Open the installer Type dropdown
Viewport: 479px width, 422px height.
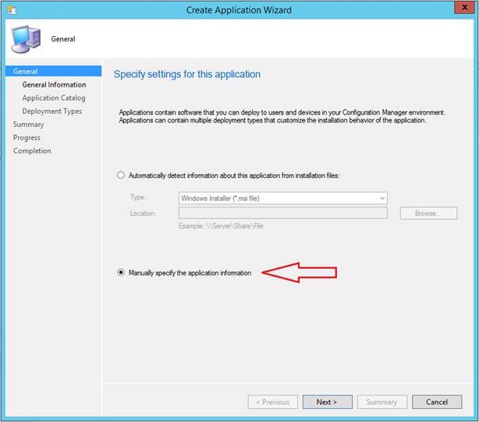283,198
